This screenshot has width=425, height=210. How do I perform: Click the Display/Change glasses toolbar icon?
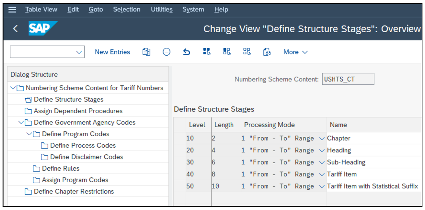click(267, 52)
